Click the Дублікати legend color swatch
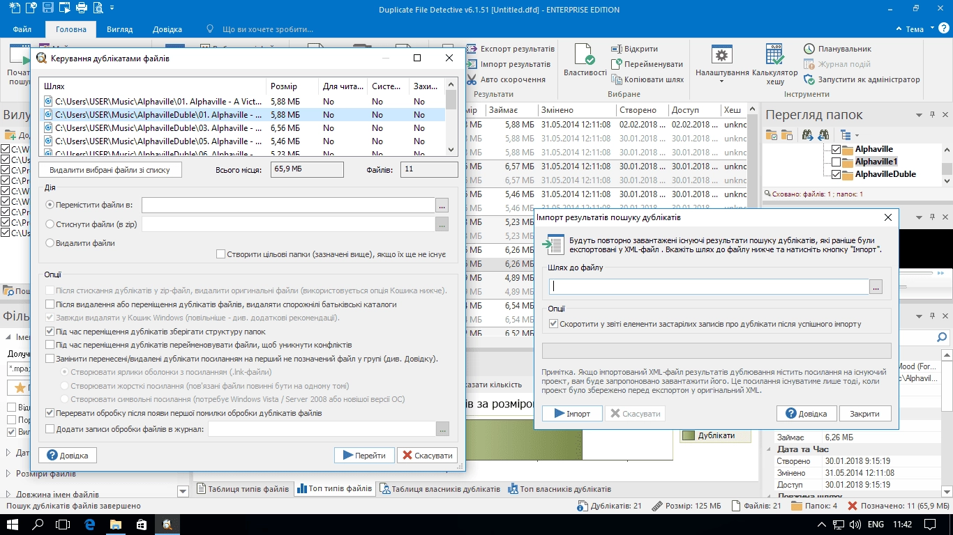 click(689, 435)
